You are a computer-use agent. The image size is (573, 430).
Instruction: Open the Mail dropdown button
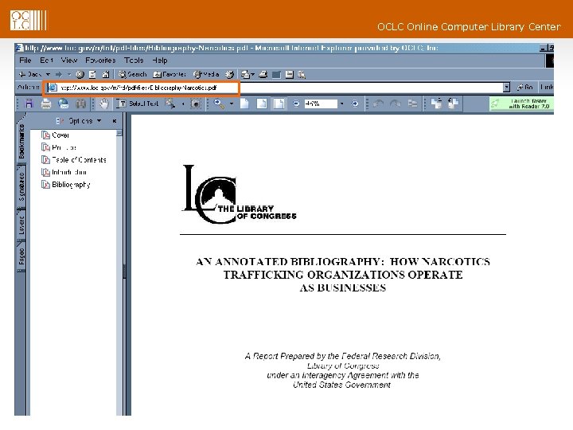pos(248,75)
